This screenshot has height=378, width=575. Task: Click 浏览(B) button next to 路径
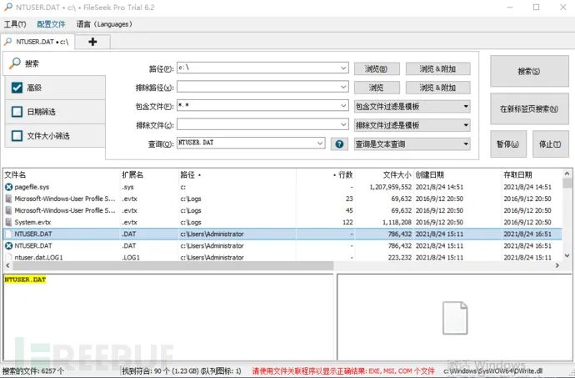click(x=377, y=68)
